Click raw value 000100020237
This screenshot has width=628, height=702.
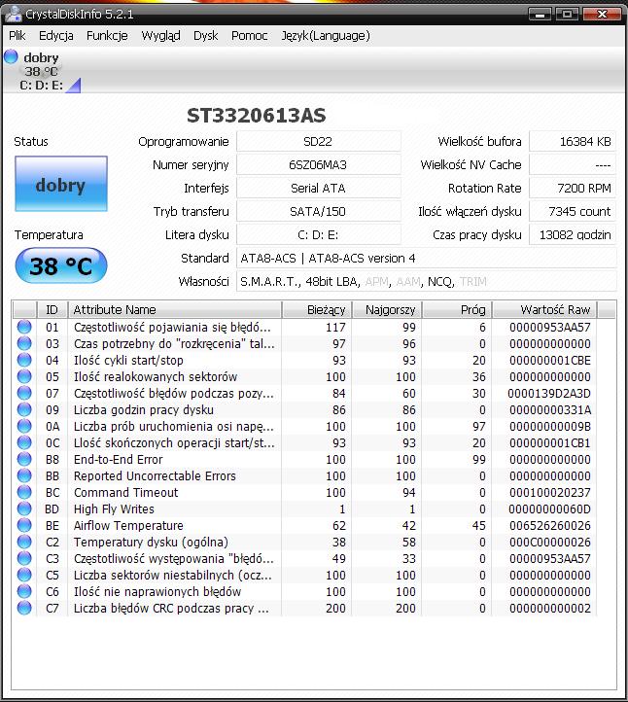click(x=550, y=493)
